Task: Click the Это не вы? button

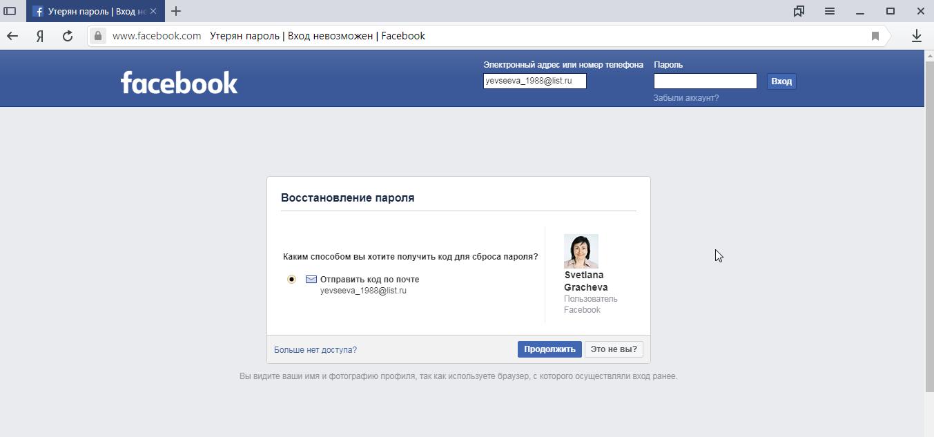Action: click(x=614, y=349)
